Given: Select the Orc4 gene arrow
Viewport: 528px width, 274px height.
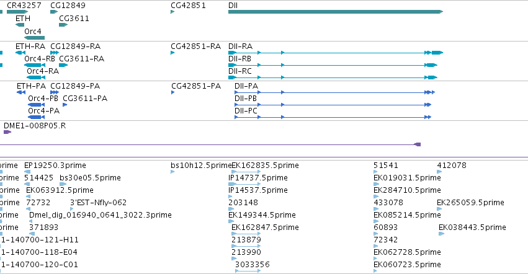Looking at the screenshot, I should tap(34, 38).
